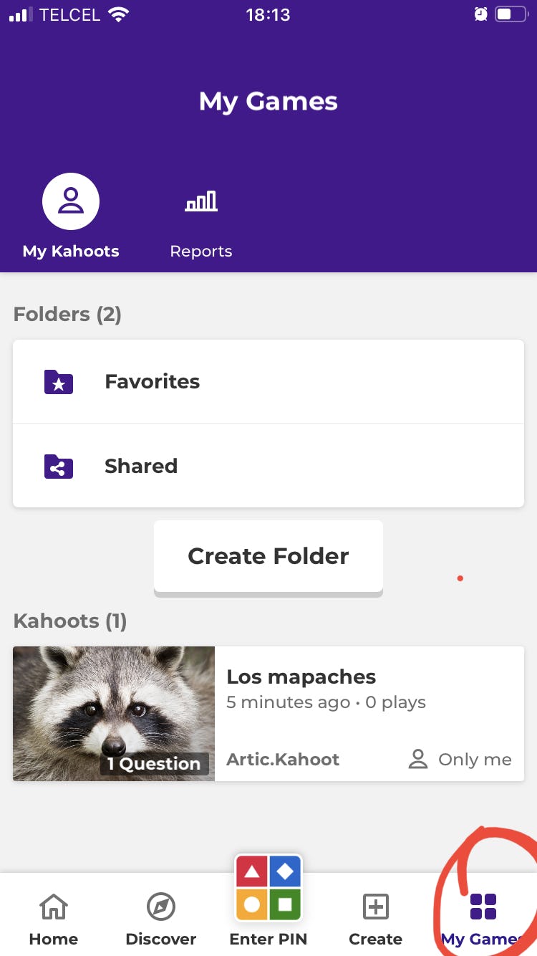Viewport: 537px width, 956px height.
Task: Select the My Games grid icon
Action: pyautogui.click(x=483, y=907)
